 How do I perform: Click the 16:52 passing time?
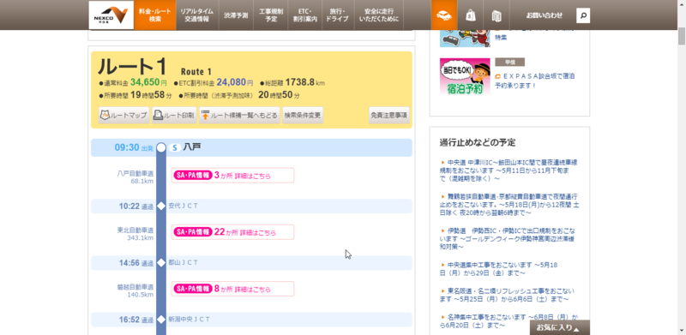click(129, 320)
